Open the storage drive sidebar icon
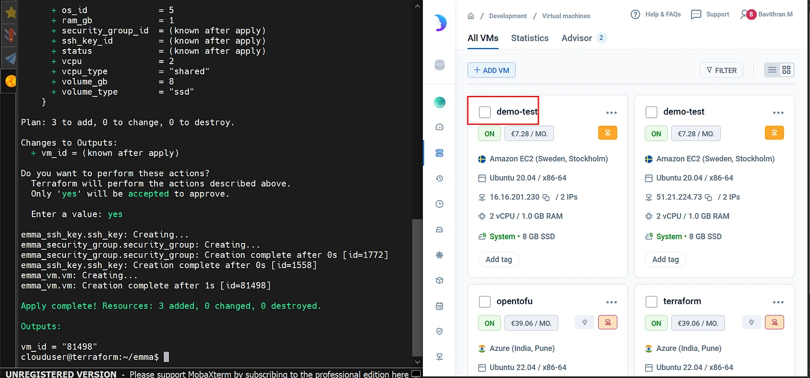The image size is (810, 378). click(439, 229)
